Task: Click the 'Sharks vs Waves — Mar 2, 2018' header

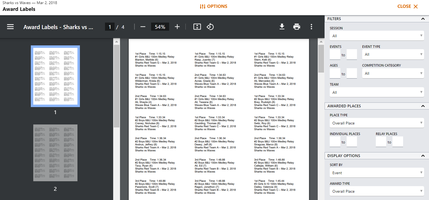Action: click(x=30, y=3)
